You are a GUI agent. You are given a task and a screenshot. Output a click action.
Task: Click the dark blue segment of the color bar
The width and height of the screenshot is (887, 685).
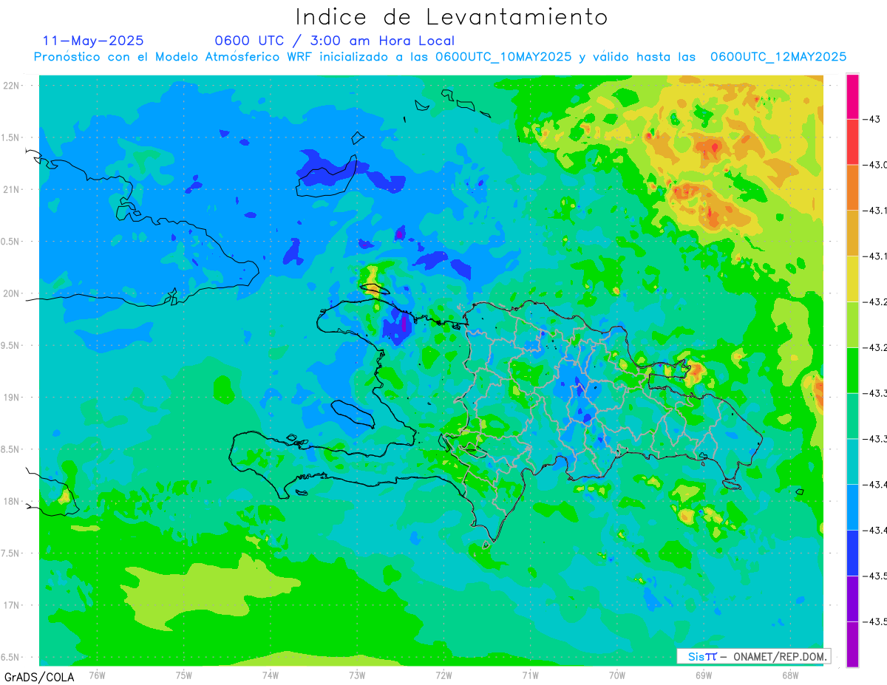point(852,553)
